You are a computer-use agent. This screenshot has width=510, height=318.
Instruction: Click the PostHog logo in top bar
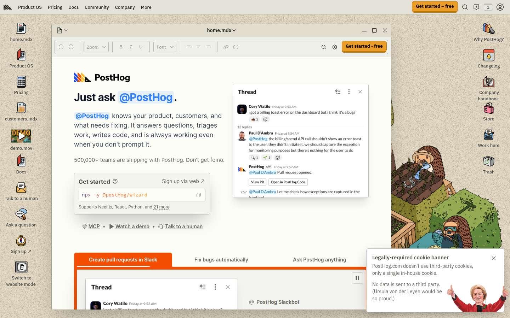pyautogui.click(x=8, y=7)
